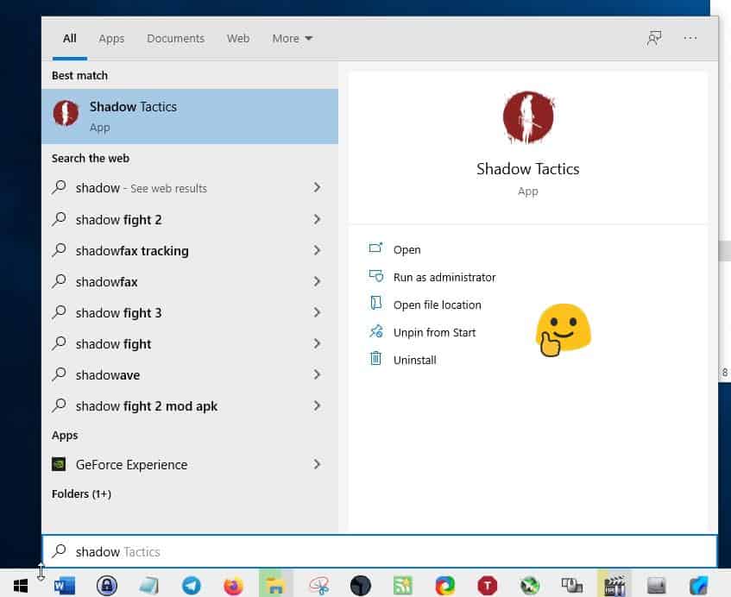Click the Open file location icon
The width and height of the screenshot is (731, 597).
[375, 304]
